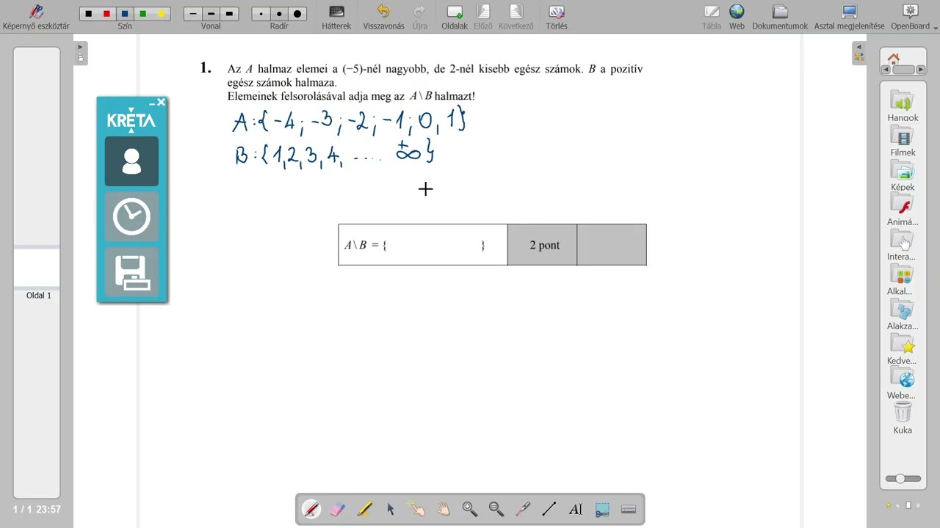This screenshot has height=528, width=940.
Task: Click Visszavonás undo button
Action: coord(383,17)
